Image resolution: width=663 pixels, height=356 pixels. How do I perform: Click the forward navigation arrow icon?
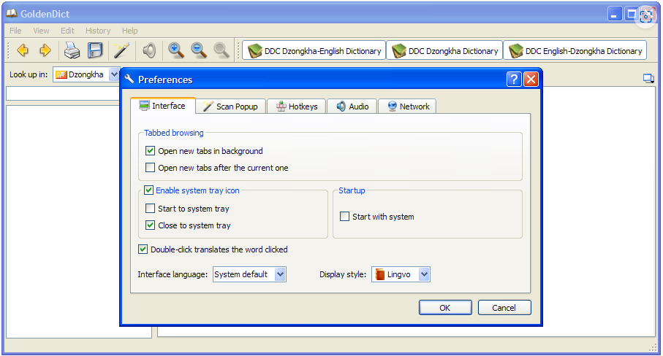pos(45,50)
